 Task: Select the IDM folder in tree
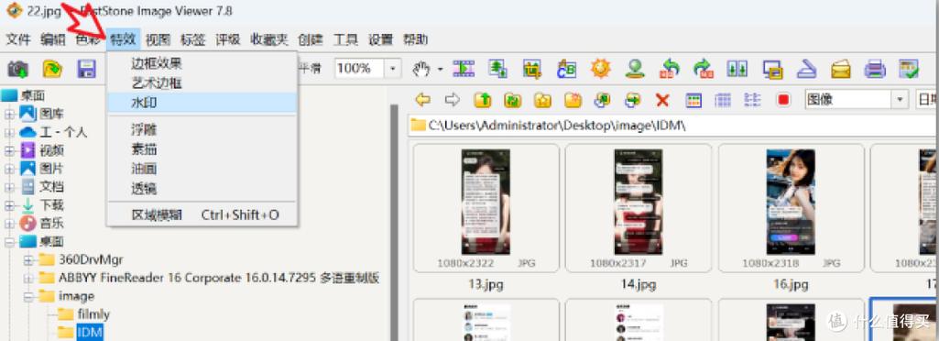tap(90, 333)
